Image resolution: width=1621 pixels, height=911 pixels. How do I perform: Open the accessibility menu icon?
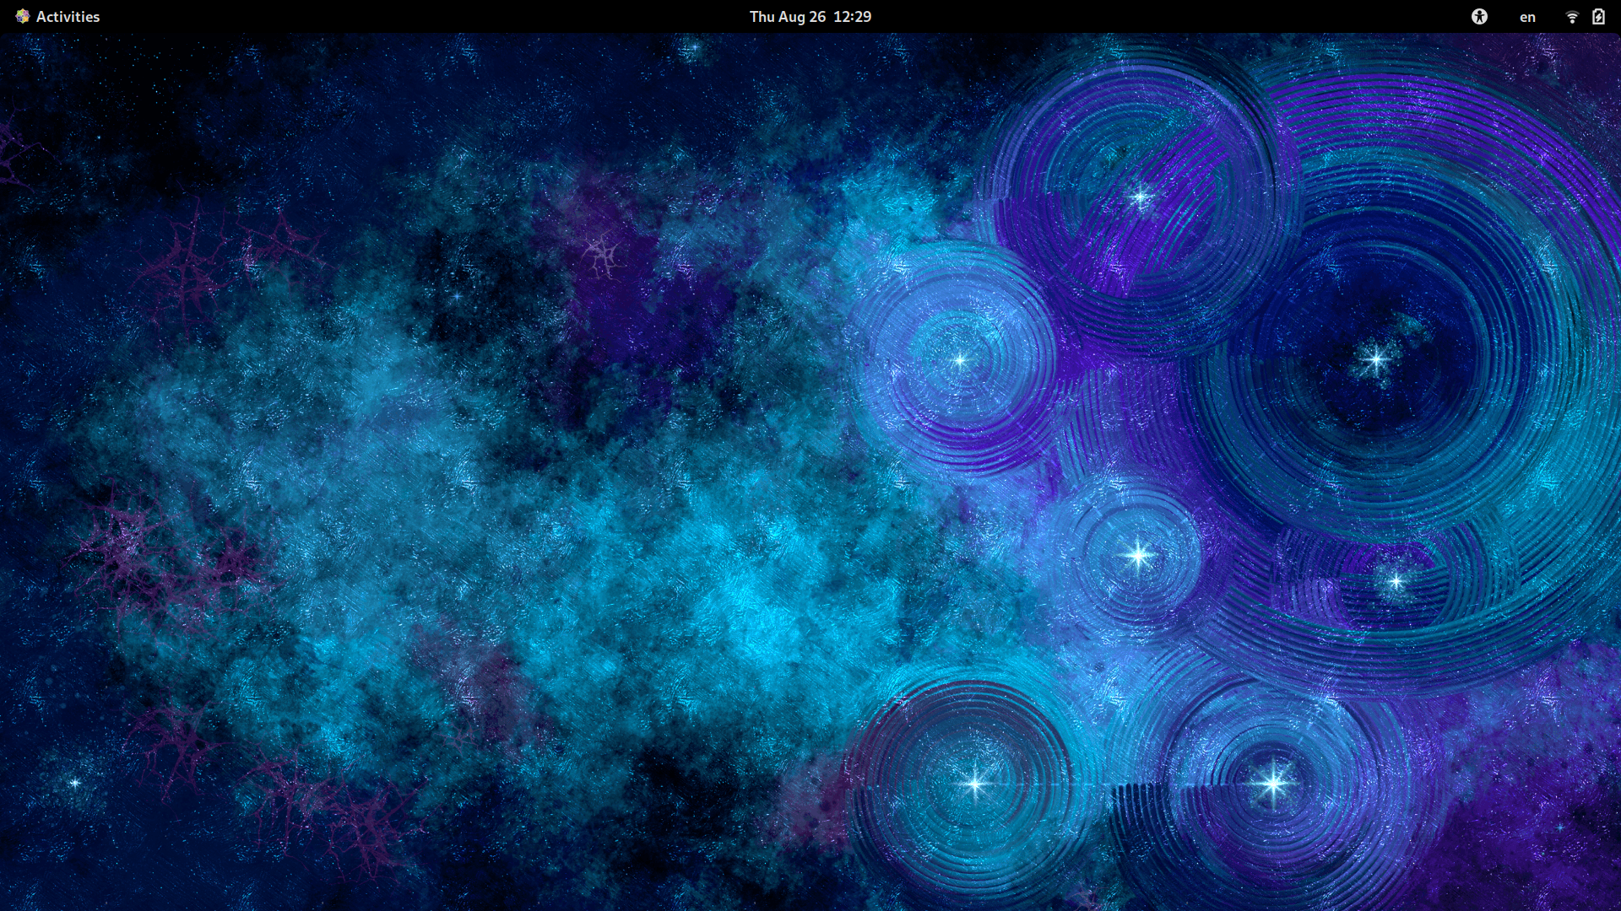click(x=1479, y=17)
